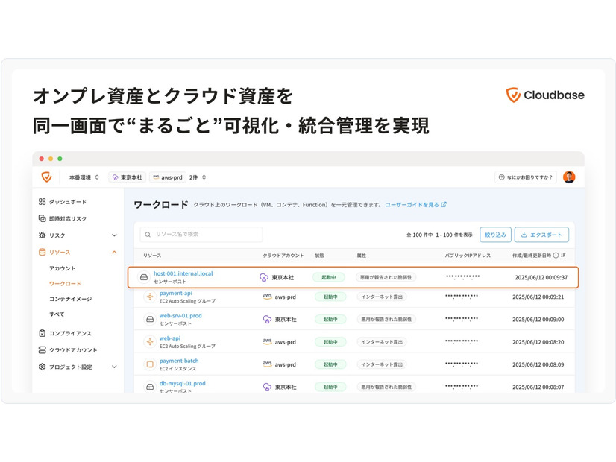Click the リソース名で検索 search field
616x462 pixels.
point(201,235)
